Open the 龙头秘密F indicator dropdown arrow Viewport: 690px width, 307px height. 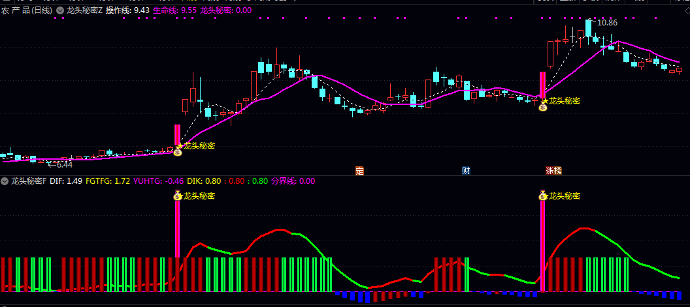5,181
